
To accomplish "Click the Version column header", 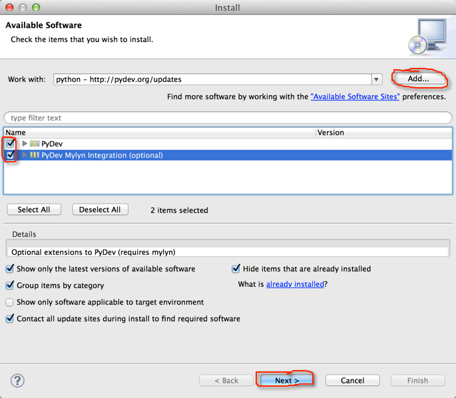I will (x=384, y=132).
